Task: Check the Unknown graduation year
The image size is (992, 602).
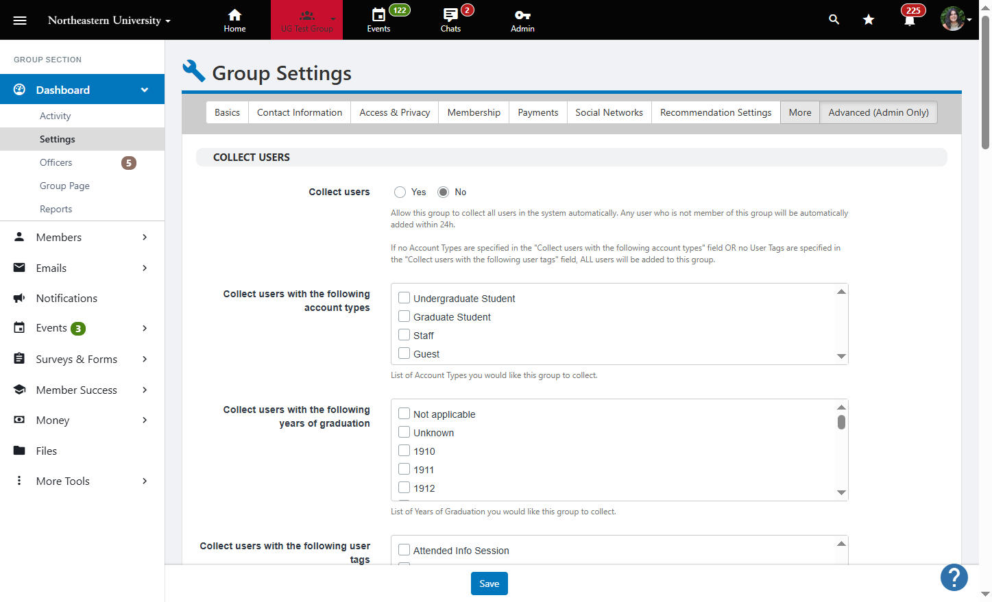Action: coord(404,432)
